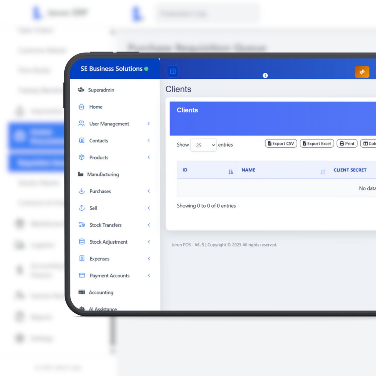Expand the User Management submenu
Viewport: 376px width, 376px height.
(149, 124)
